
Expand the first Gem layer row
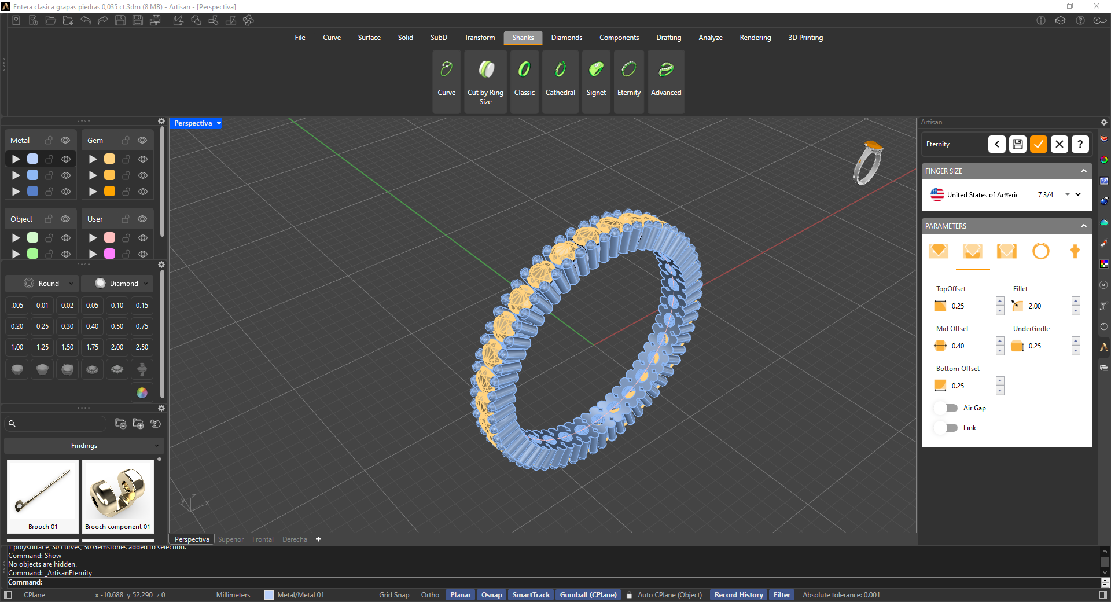tap(93, 159)
